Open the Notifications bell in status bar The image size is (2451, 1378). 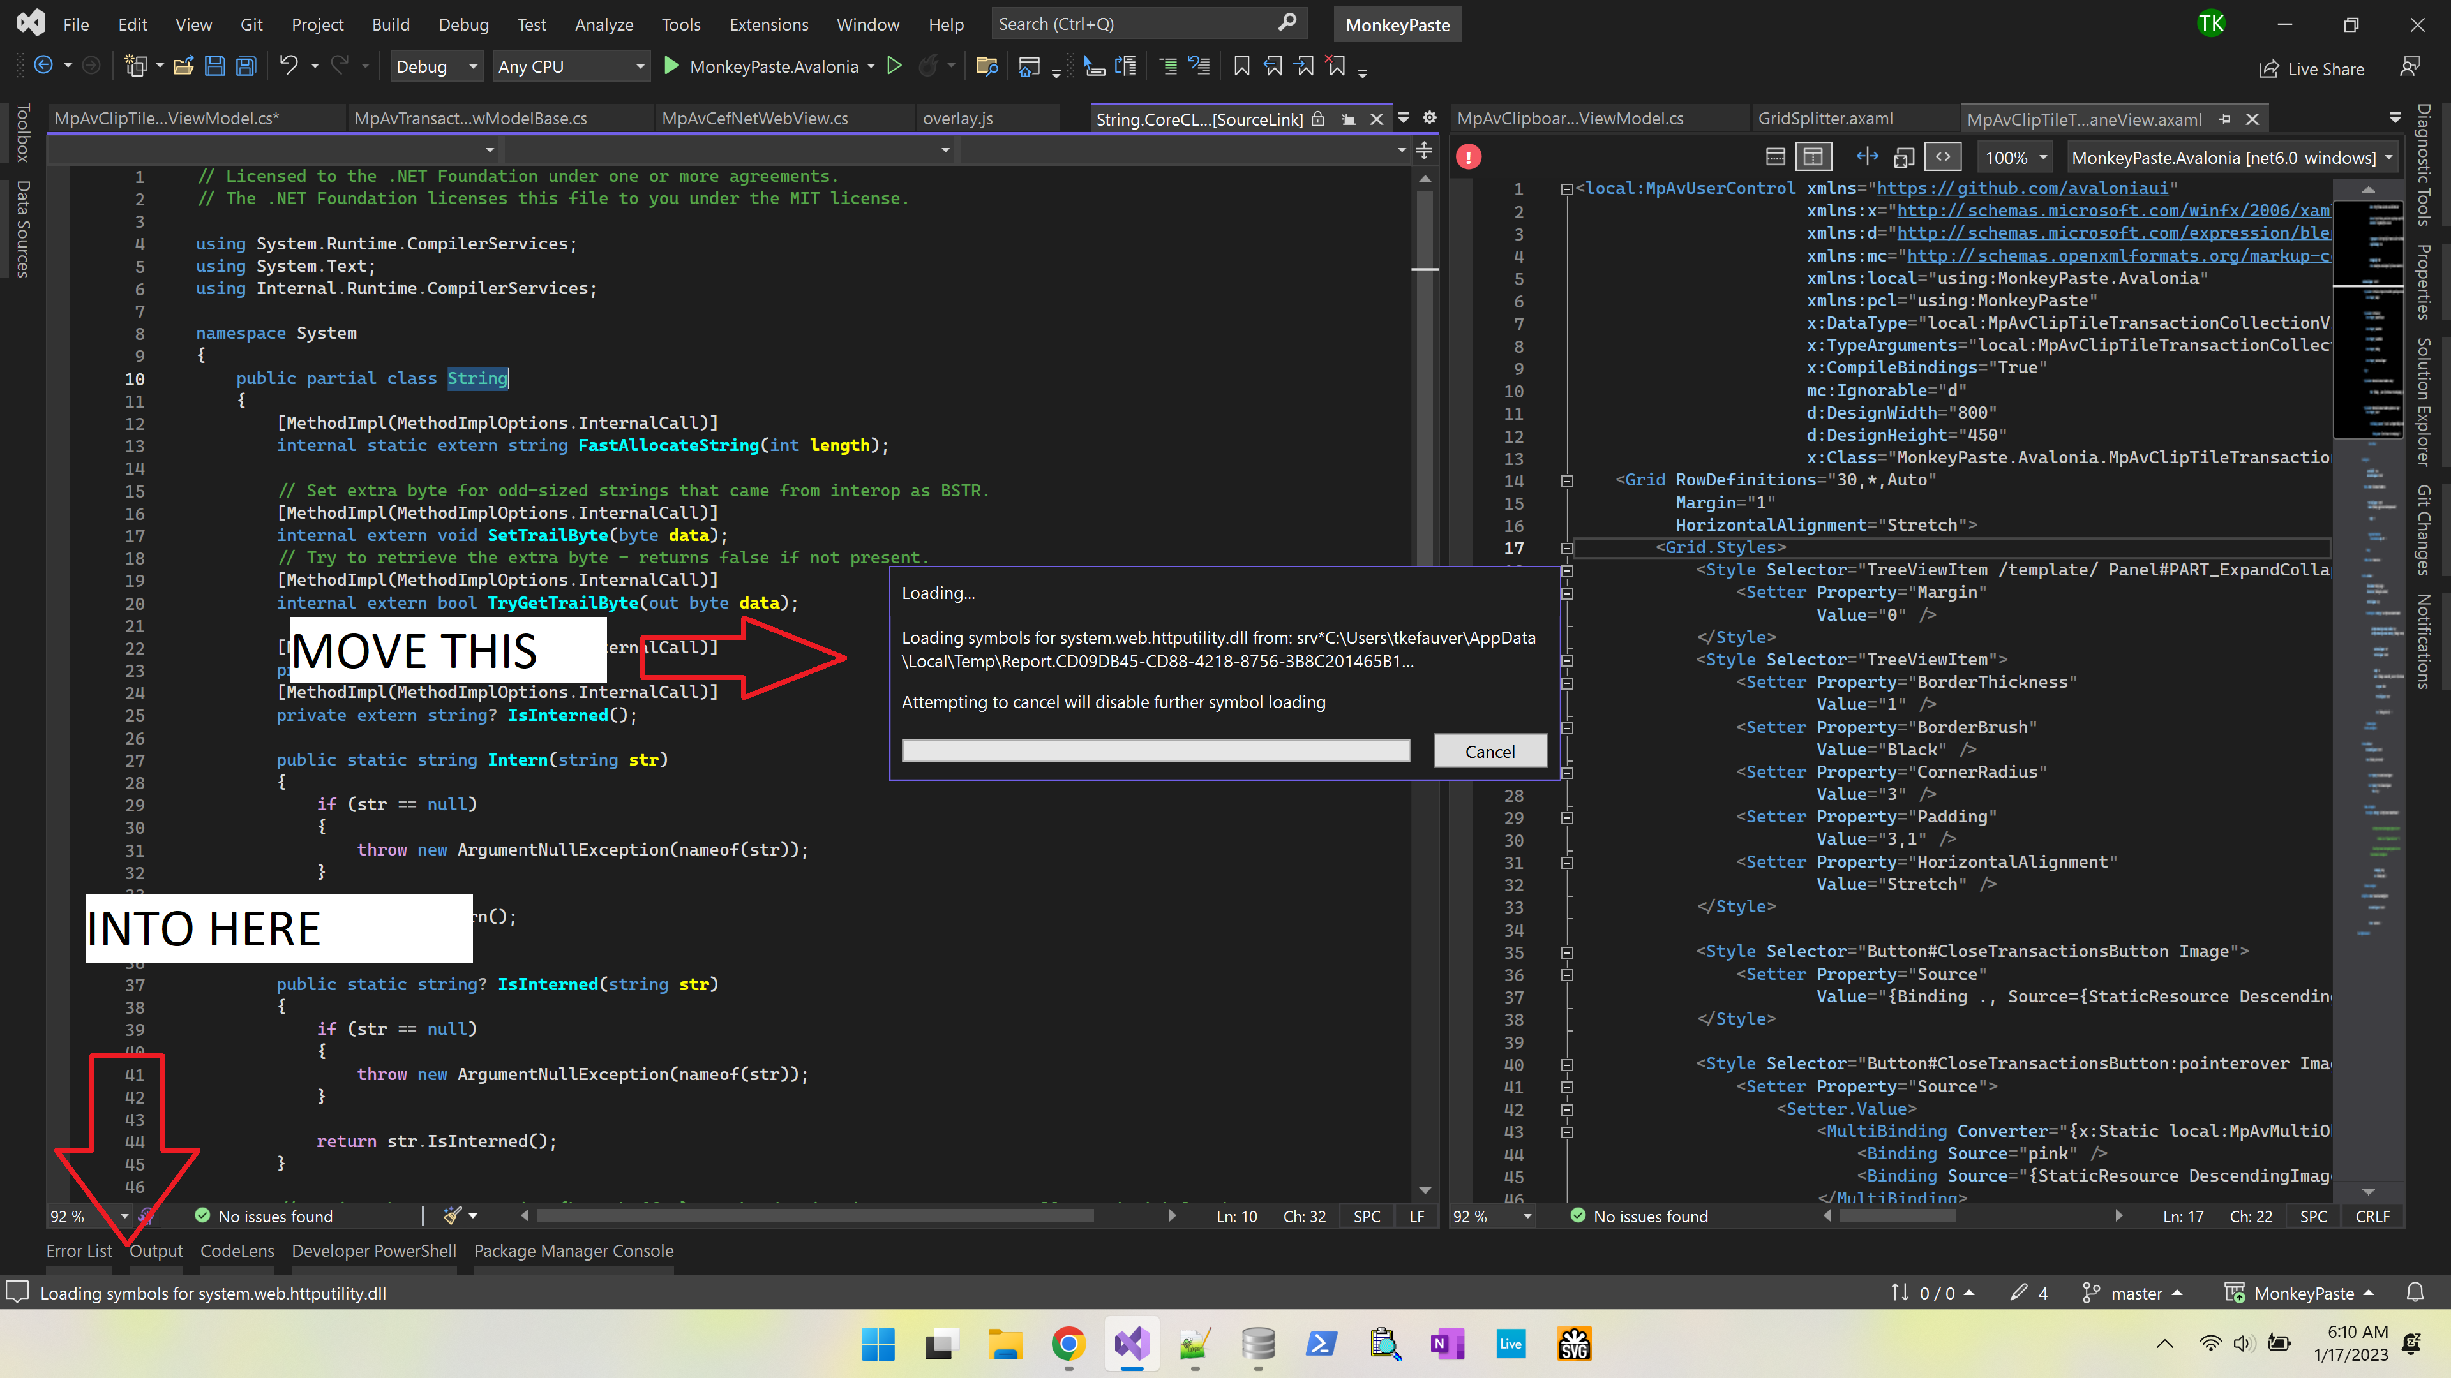(x=2415, y=1293)
